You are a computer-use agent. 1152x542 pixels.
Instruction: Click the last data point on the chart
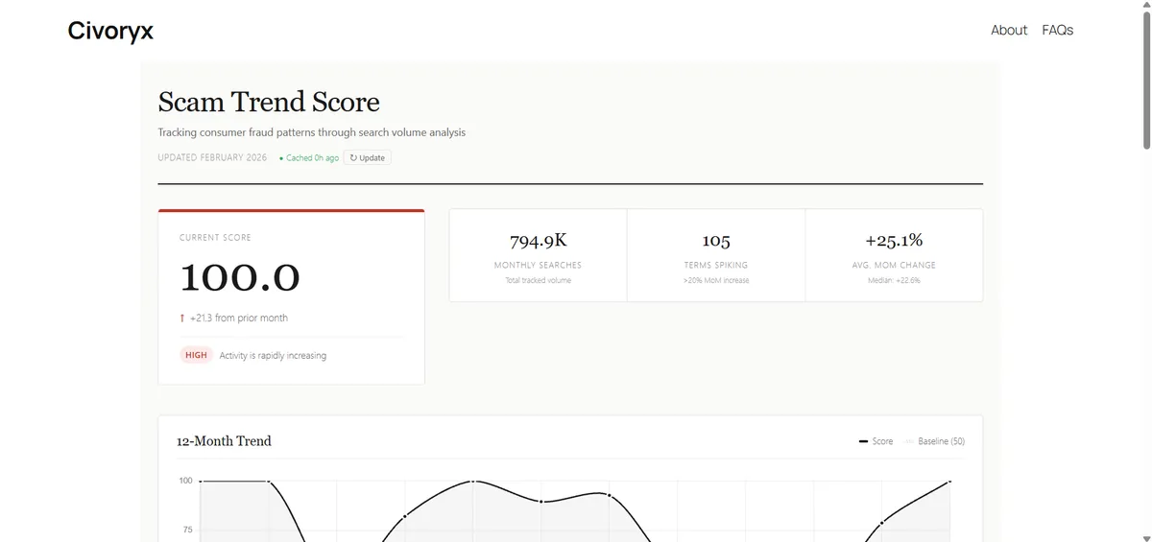(x=949, y=482)
